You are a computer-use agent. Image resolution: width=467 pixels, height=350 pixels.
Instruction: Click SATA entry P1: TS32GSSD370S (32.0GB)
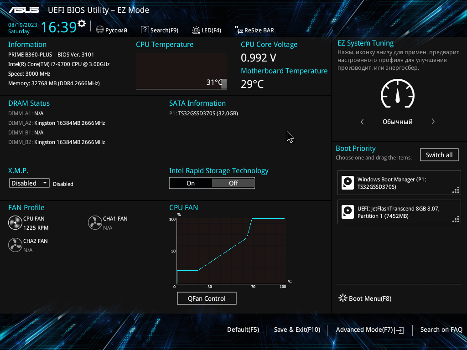pos(203,113)
